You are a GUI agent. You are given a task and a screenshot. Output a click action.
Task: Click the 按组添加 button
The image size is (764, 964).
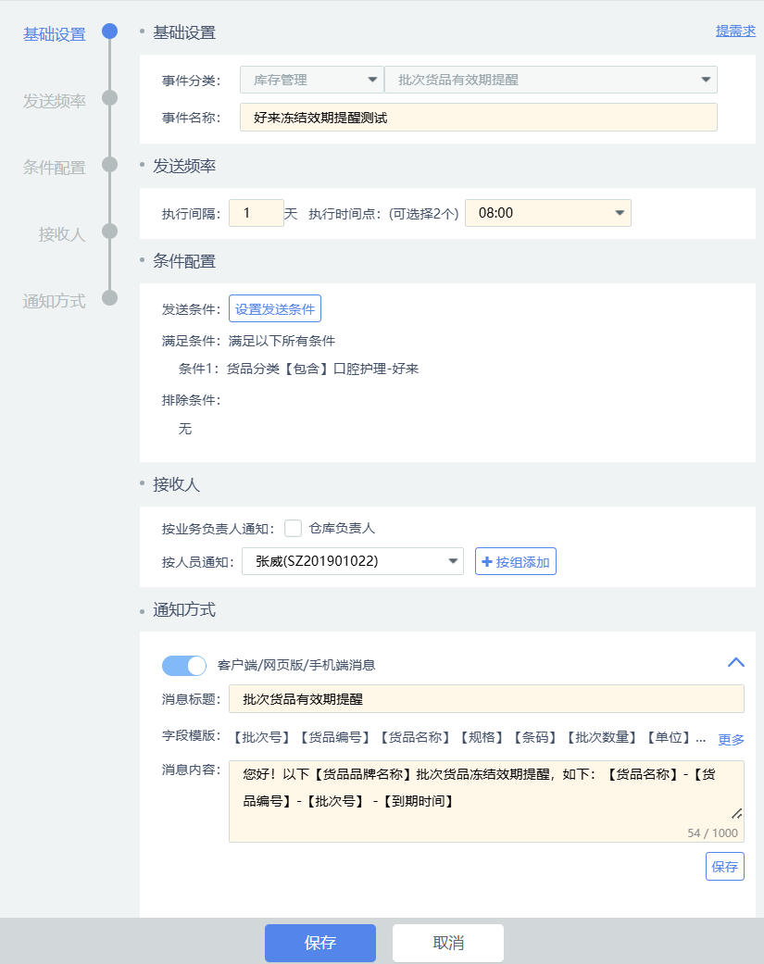[516, 561]
